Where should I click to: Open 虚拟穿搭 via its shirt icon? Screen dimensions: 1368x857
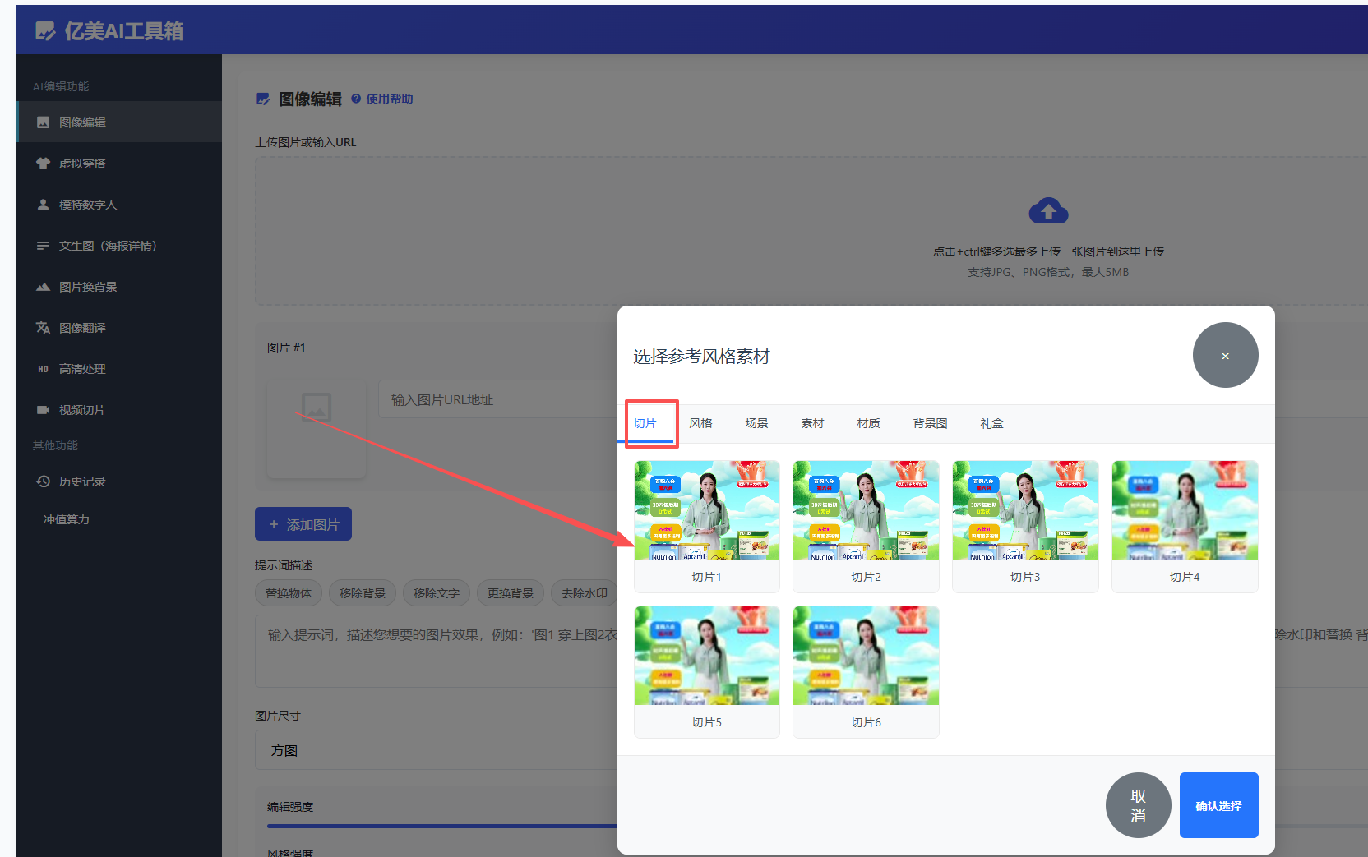click(44, 164)
